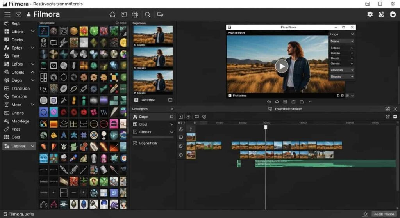
Task: Collapse the Orgids sidebar section
Action: point(33,72)
